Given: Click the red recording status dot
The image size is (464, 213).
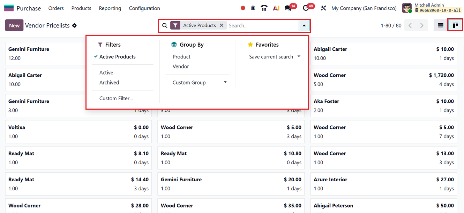Looking at the screenshot, I should (243, 8).
